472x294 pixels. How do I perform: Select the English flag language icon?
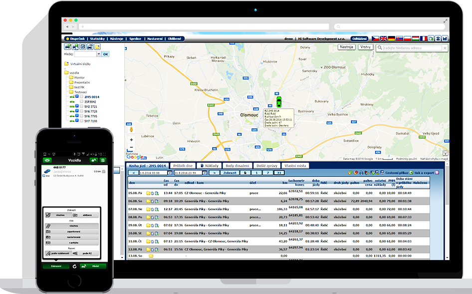[x=383, y=38]
